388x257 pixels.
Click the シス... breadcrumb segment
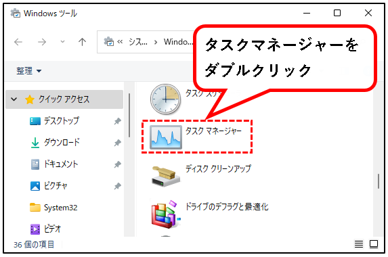coord(138,42)
